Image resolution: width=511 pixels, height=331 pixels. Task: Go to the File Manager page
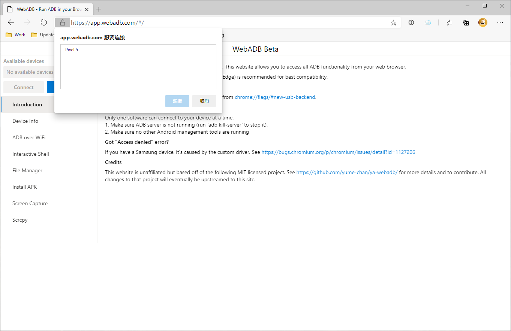(x=27, y=170)
